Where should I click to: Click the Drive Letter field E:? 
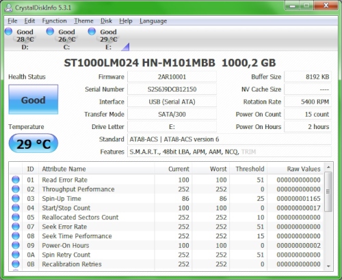tap(172, 127)
